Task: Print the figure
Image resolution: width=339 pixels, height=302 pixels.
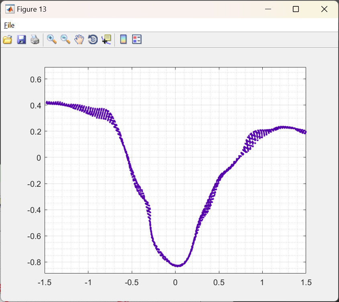Action: coord(35,39)
